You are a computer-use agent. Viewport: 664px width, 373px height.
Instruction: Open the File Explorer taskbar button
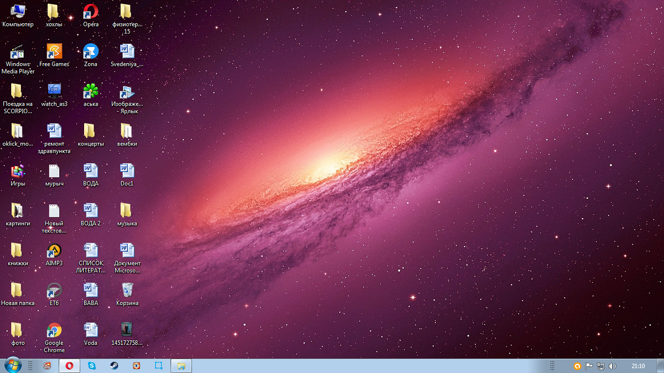pyautogui.click(x=181, y=366)
